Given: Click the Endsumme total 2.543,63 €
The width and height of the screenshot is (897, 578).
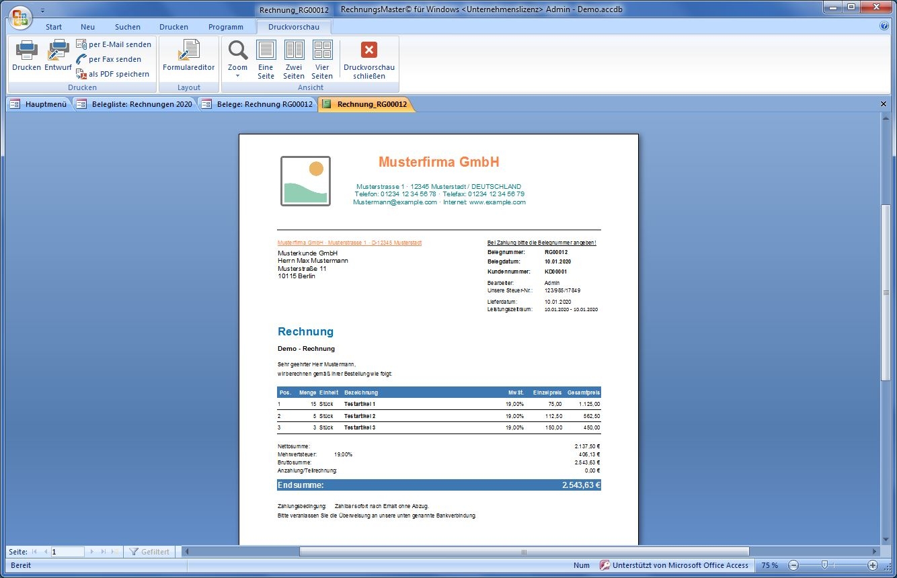Looking at the screenshot, I should (581, 485).
